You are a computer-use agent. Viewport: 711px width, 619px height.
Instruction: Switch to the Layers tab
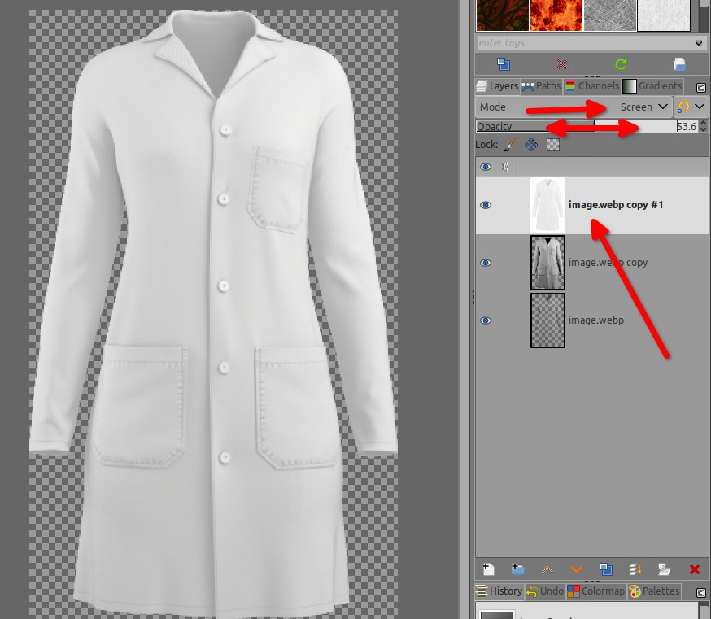tap(497, 86)
